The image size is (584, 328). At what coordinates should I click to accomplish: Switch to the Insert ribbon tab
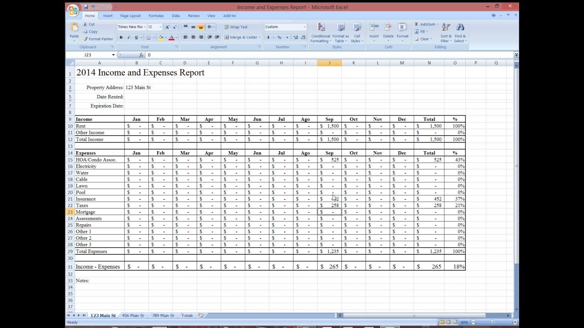[108, 15]
